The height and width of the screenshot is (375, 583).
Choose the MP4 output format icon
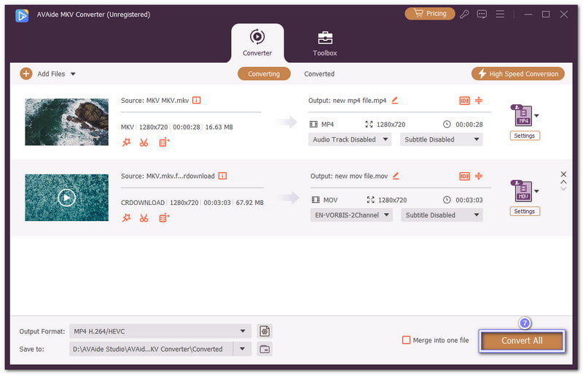tap(522, 115)
